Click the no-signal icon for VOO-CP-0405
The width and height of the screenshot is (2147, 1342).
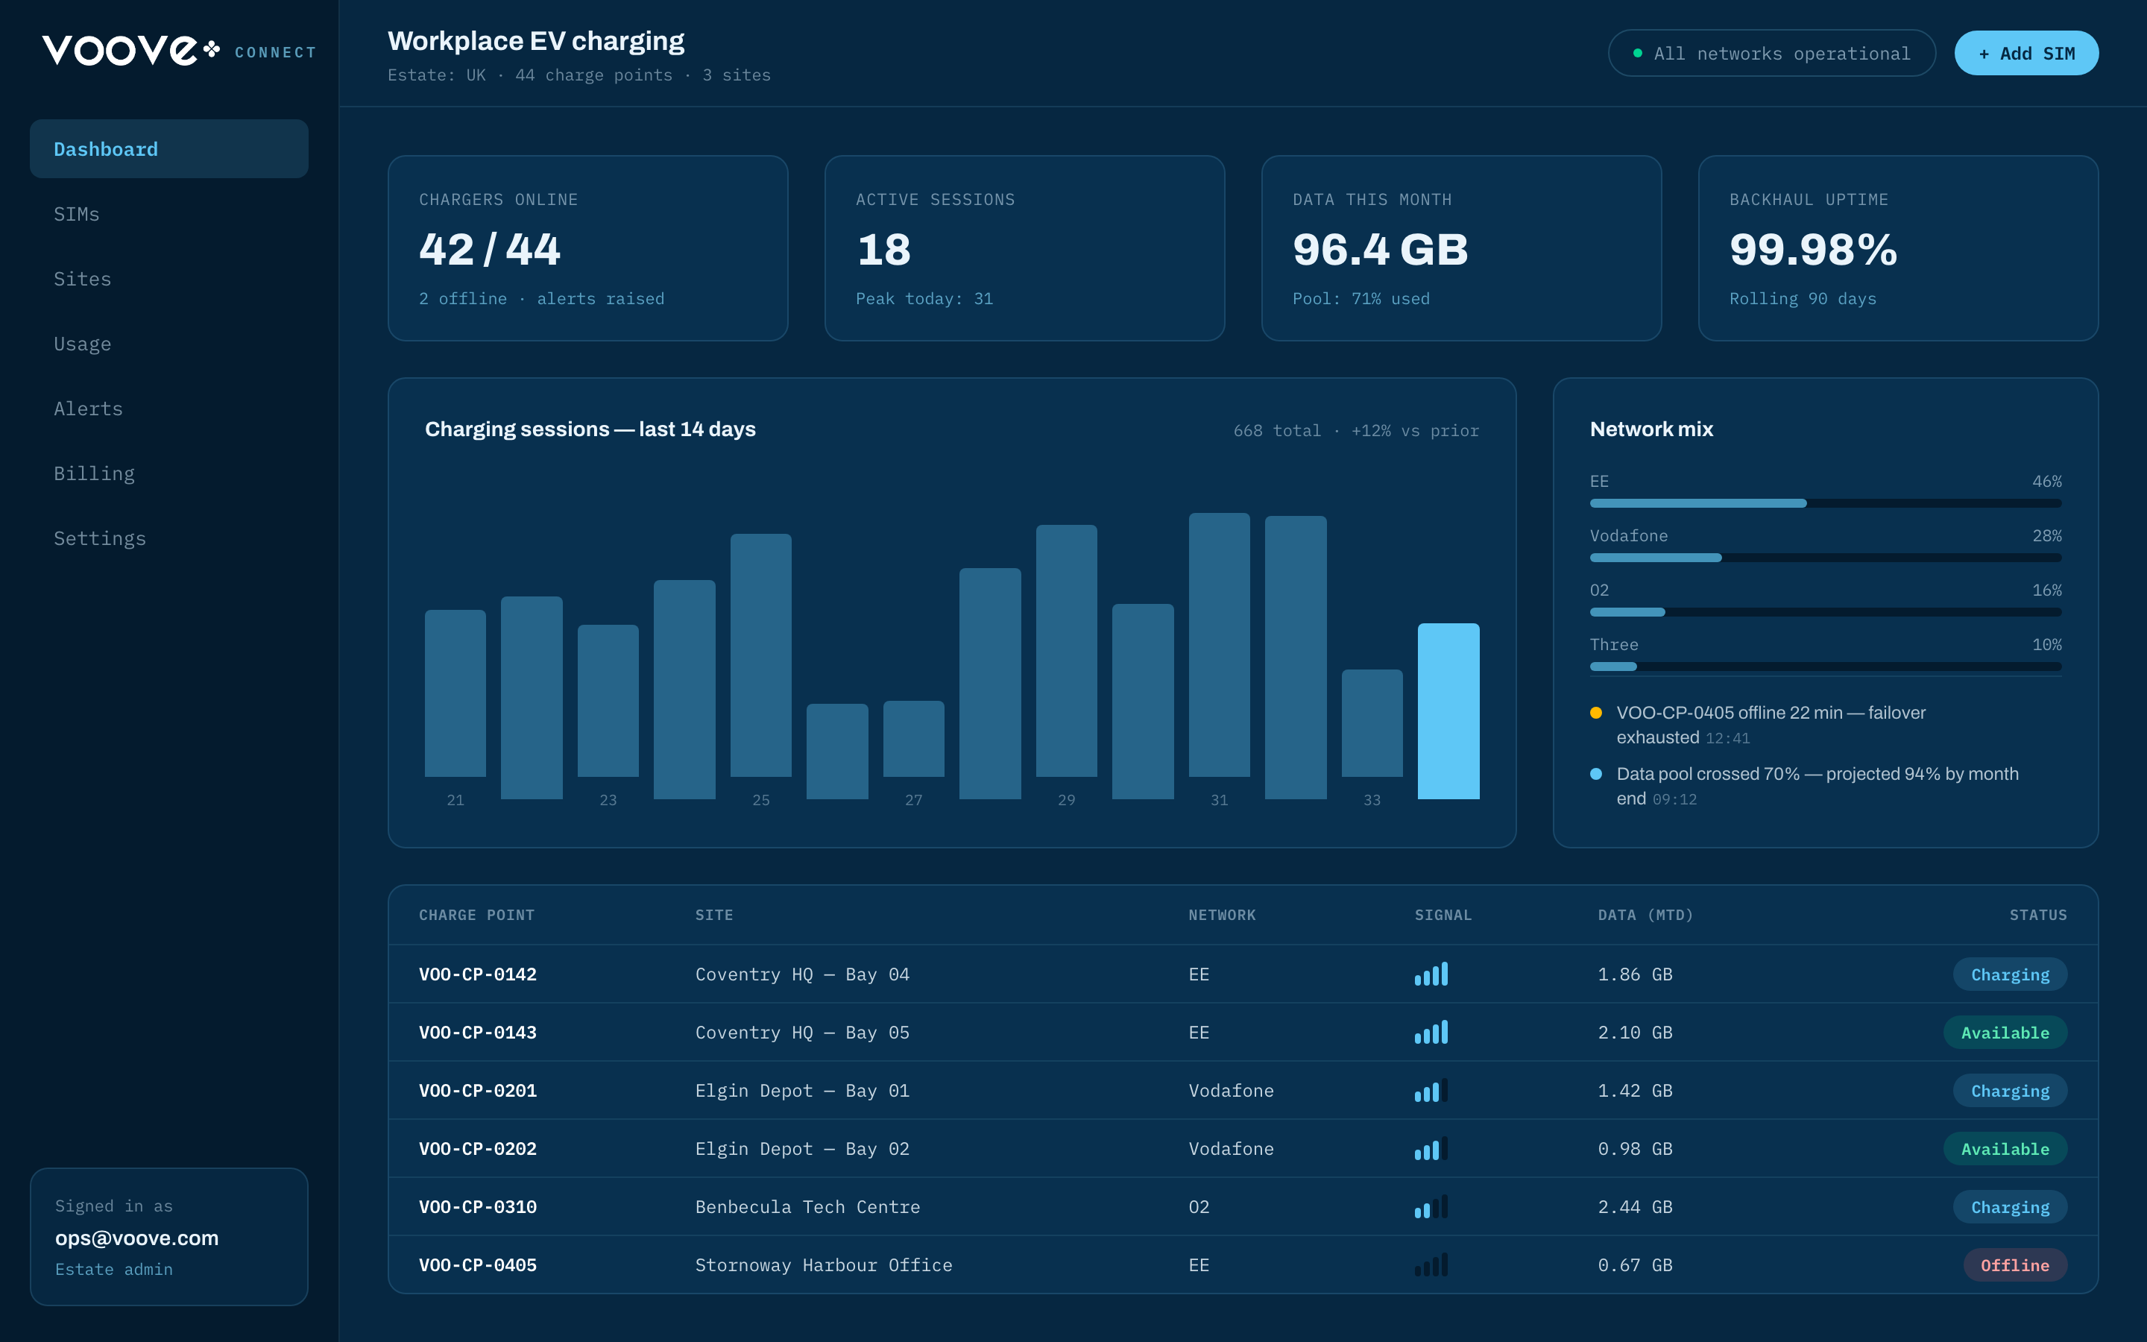tap(1431, 1264)
